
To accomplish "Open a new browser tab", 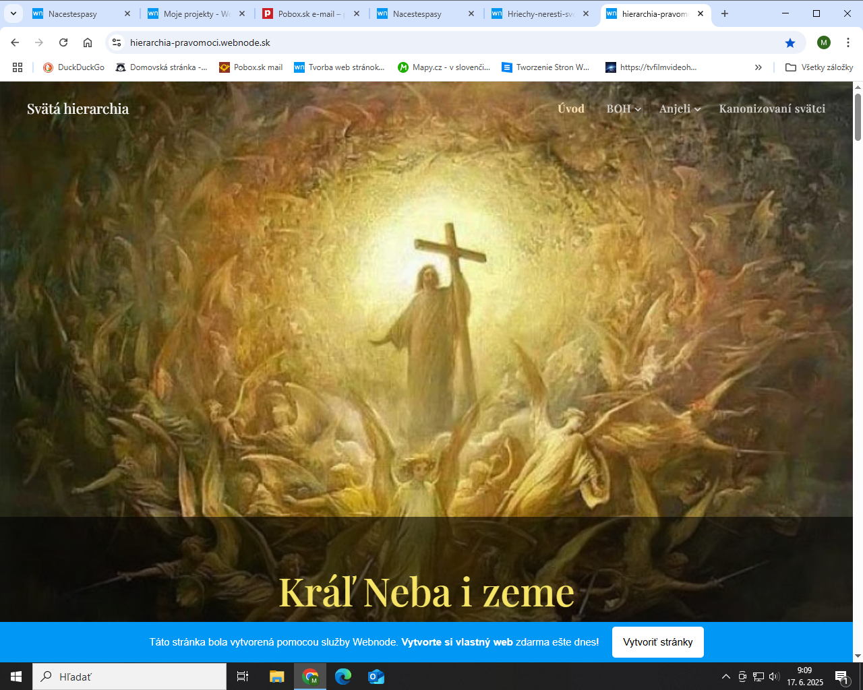I will 725,13.
